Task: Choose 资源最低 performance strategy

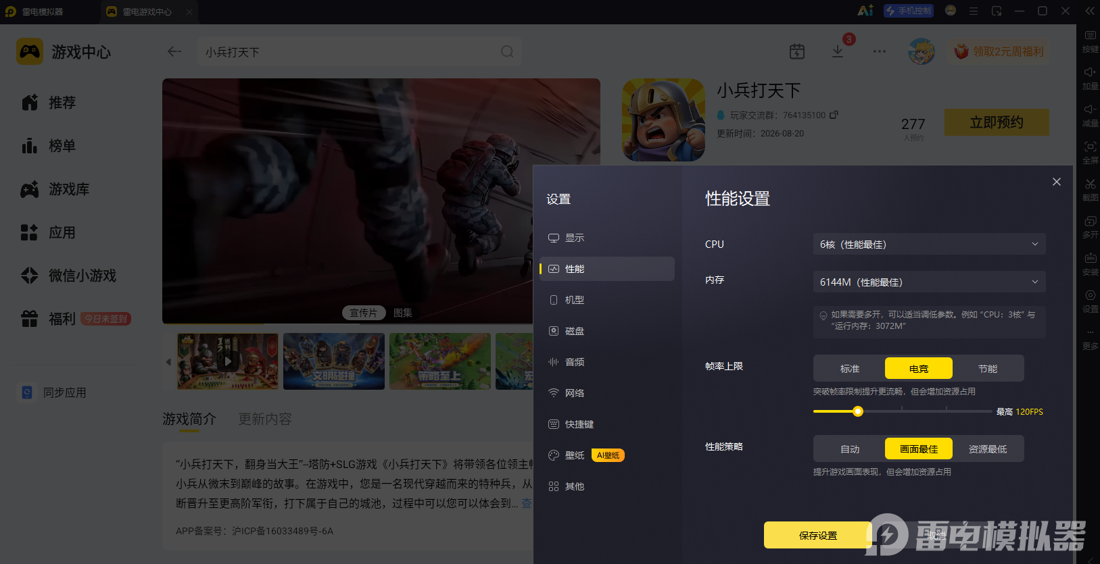Action: coord(988,448)
